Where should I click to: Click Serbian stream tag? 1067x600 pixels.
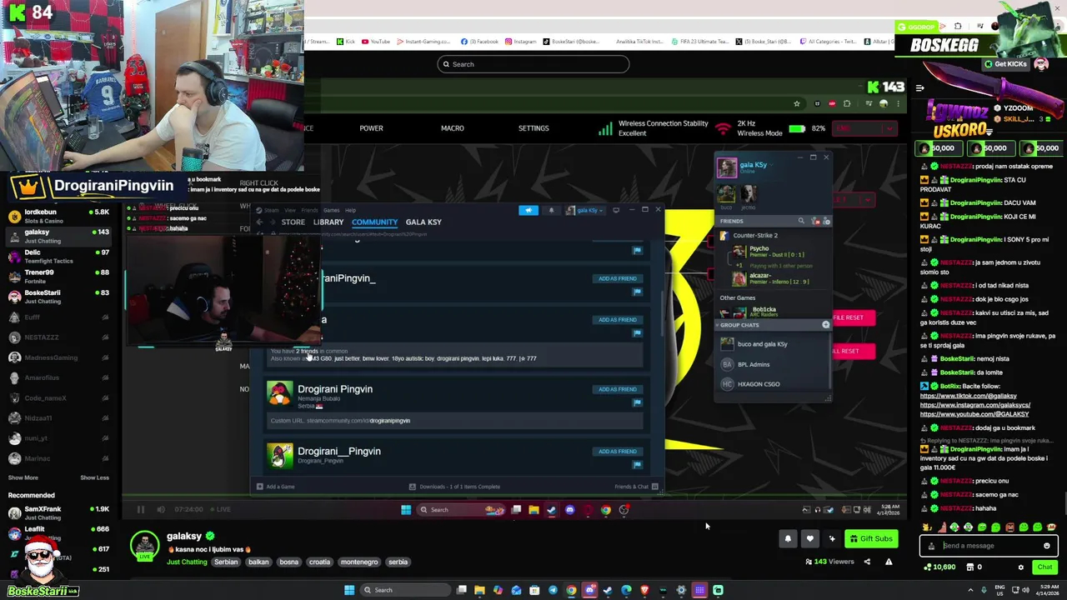pyautogui.click(x=226, y=562)
